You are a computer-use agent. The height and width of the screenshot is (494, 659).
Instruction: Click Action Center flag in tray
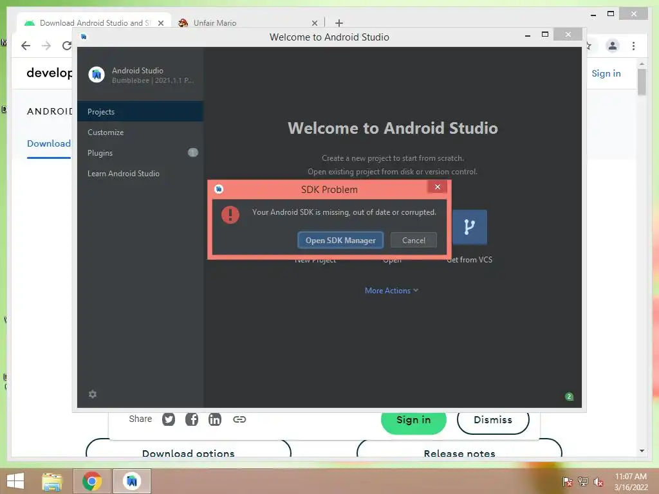coord(567,482)
